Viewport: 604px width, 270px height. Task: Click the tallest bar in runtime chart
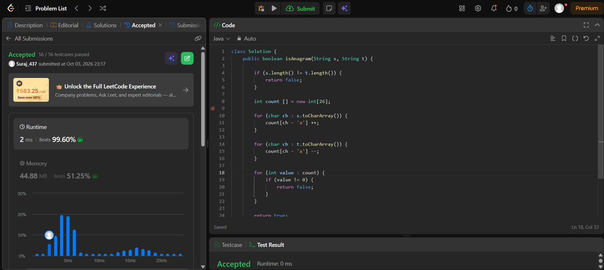click(x=61, y=235)
